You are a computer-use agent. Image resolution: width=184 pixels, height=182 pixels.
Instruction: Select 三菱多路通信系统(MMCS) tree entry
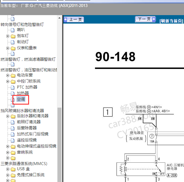tap(24, 164)
